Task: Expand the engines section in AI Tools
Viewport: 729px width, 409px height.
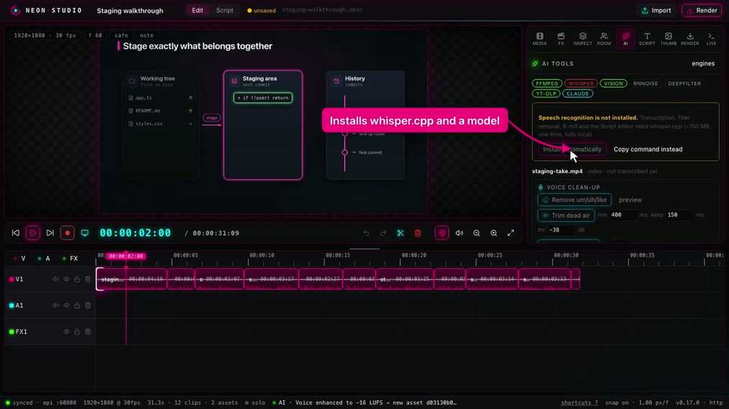Action: coord(702,63)
